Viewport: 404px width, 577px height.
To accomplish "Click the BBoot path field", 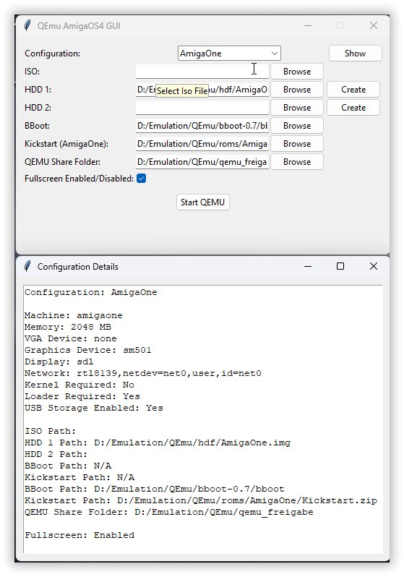I will pos(202,126).
